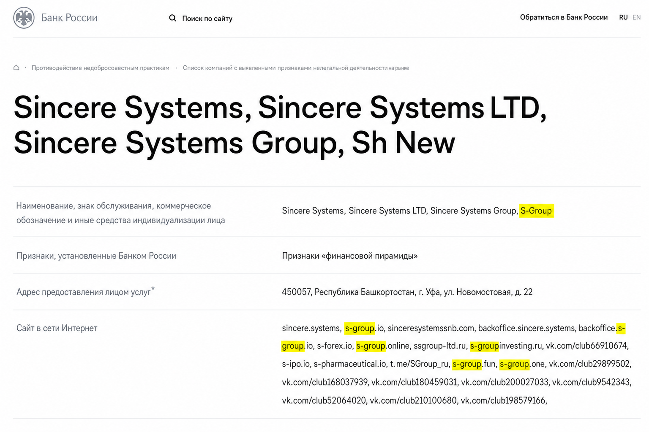
Task: Click the Bank of Russia eagle emblem logo
Action: pos(24,18)
